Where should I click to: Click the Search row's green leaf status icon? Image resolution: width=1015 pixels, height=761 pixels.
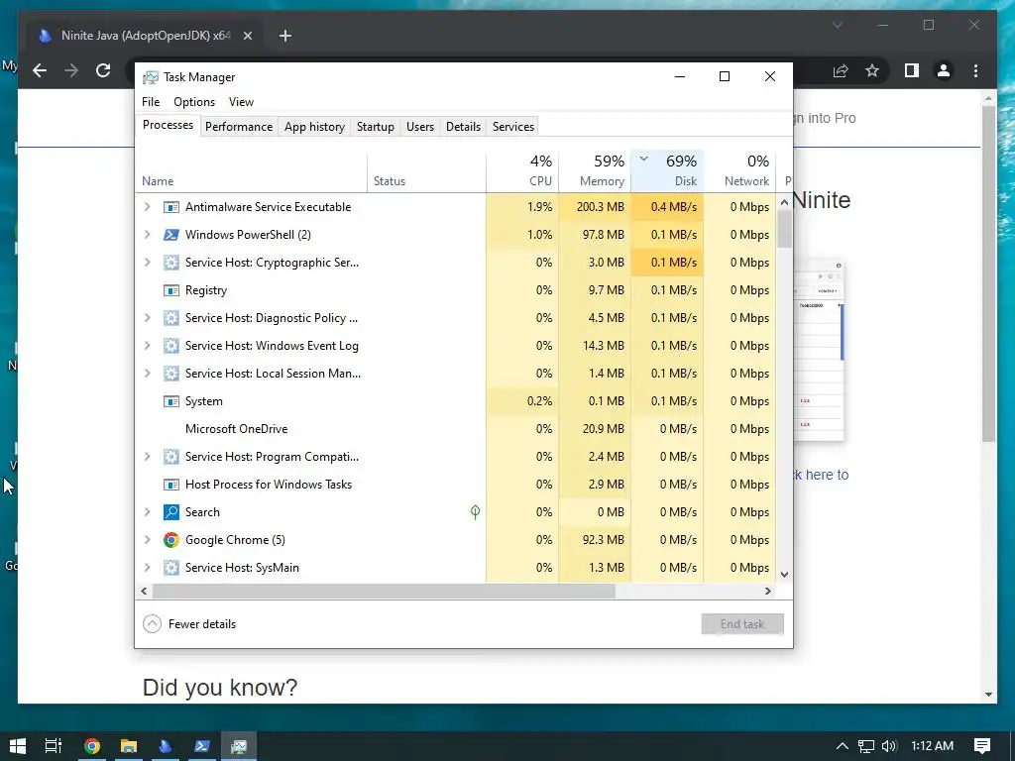[475, 512]
